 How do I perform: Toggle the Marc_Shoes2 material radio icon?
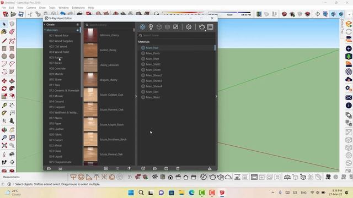click(143, 75)
